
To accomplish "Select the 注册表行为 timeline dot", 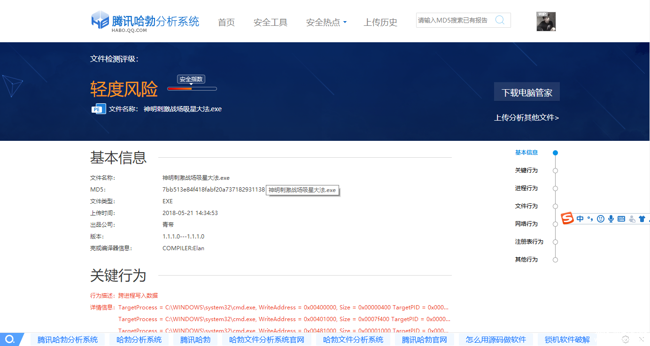I will pos(555,242).
